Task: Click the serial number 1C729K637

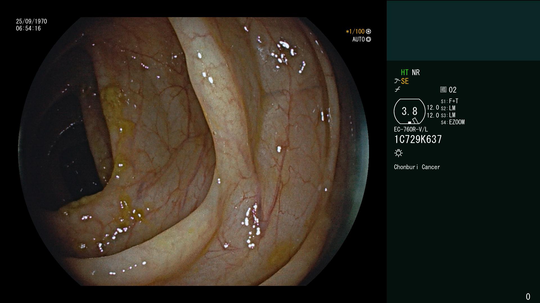Action: pos(418,139)
